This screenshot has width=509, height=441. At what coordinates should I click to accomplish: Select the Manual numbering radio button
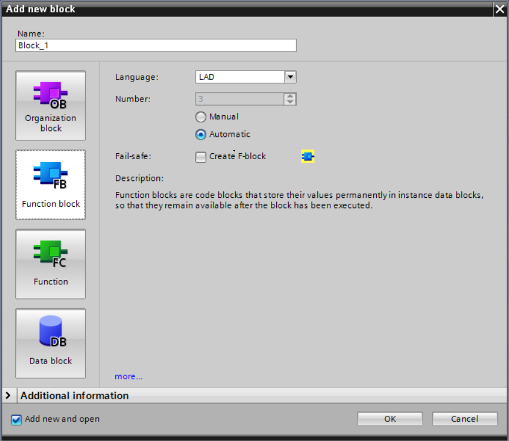click(x=200, y=117)
